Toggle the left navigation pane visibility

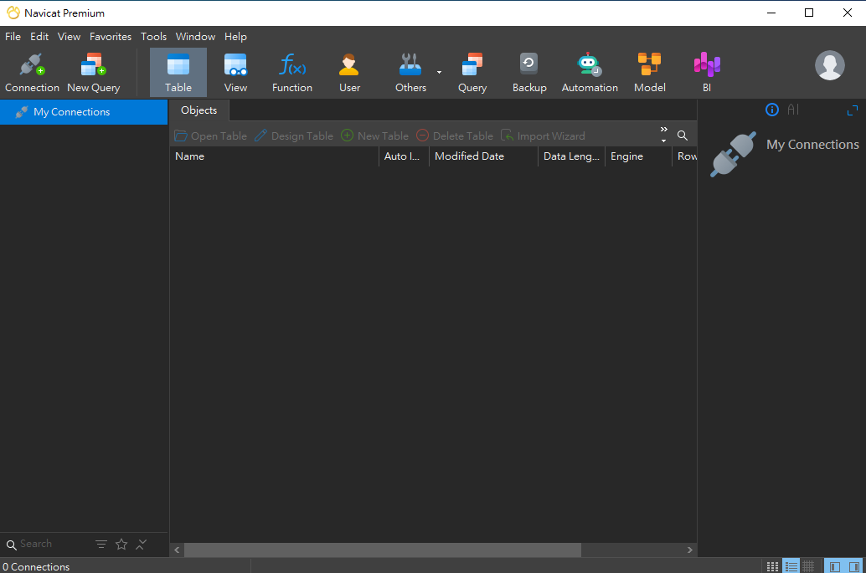(834, 566)
